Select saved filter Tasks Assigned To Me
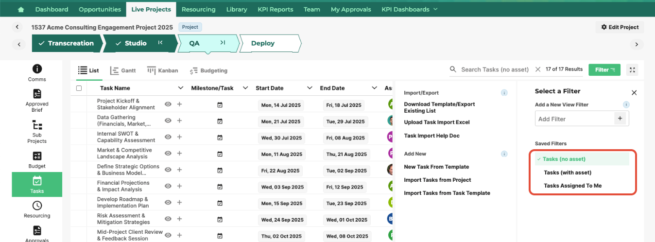 [x=572, y=186]
